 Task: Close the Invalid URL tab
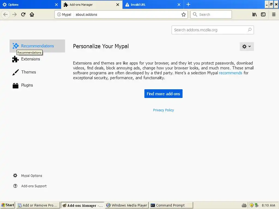[179, 5]
